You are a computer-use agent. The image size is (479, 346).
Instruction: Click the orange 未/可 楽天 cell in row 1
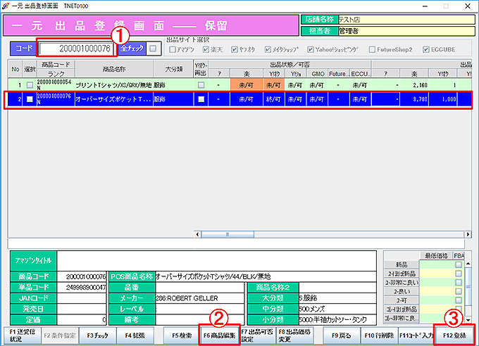coord(247,85)
